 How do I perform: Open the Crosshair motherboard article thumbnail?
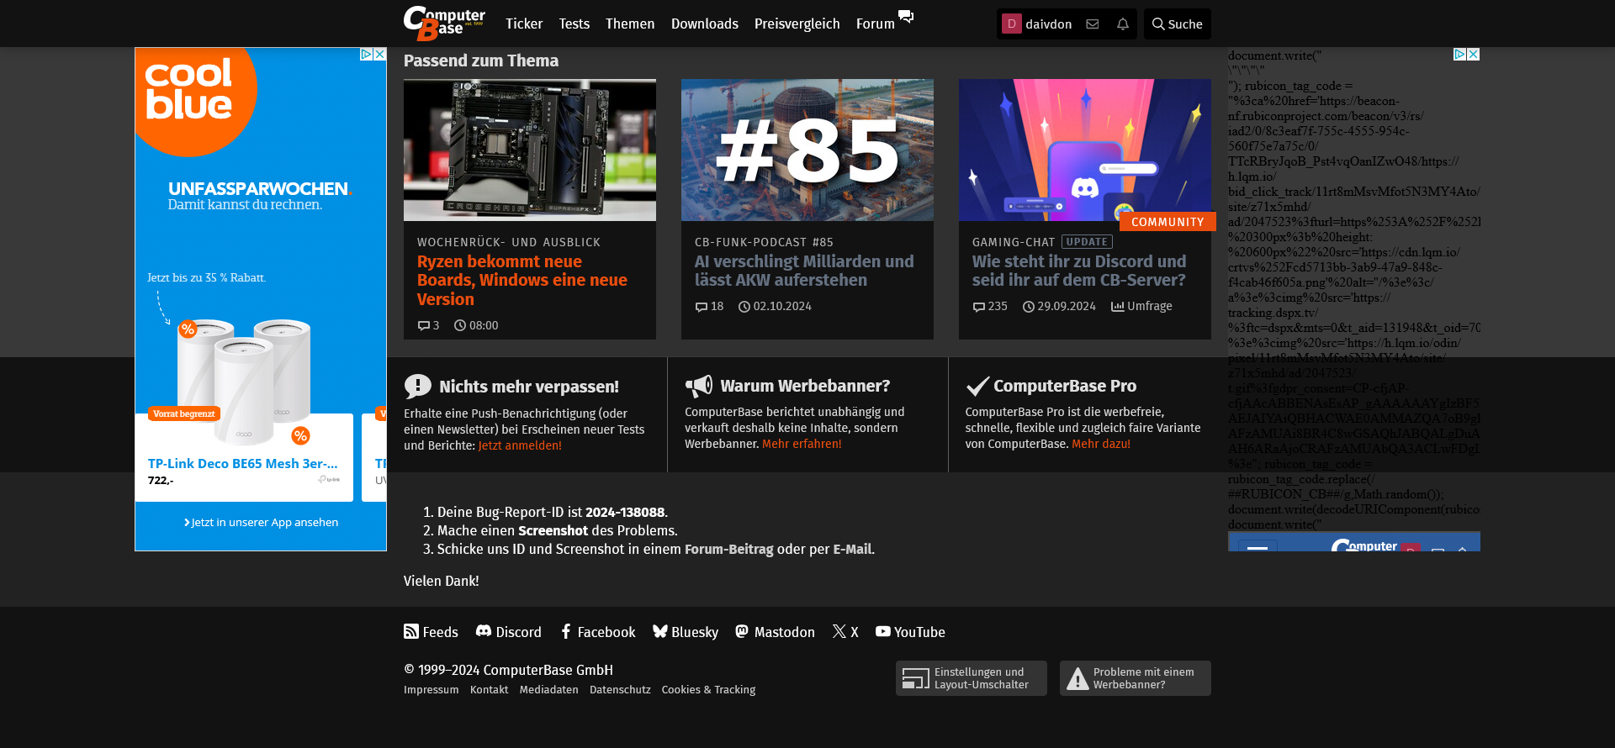click(530, 150)
